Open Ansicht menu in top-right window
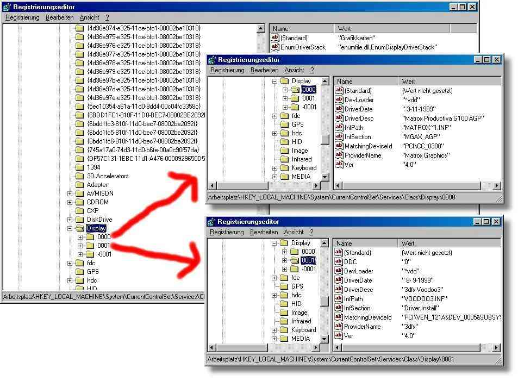 point(294,70)
